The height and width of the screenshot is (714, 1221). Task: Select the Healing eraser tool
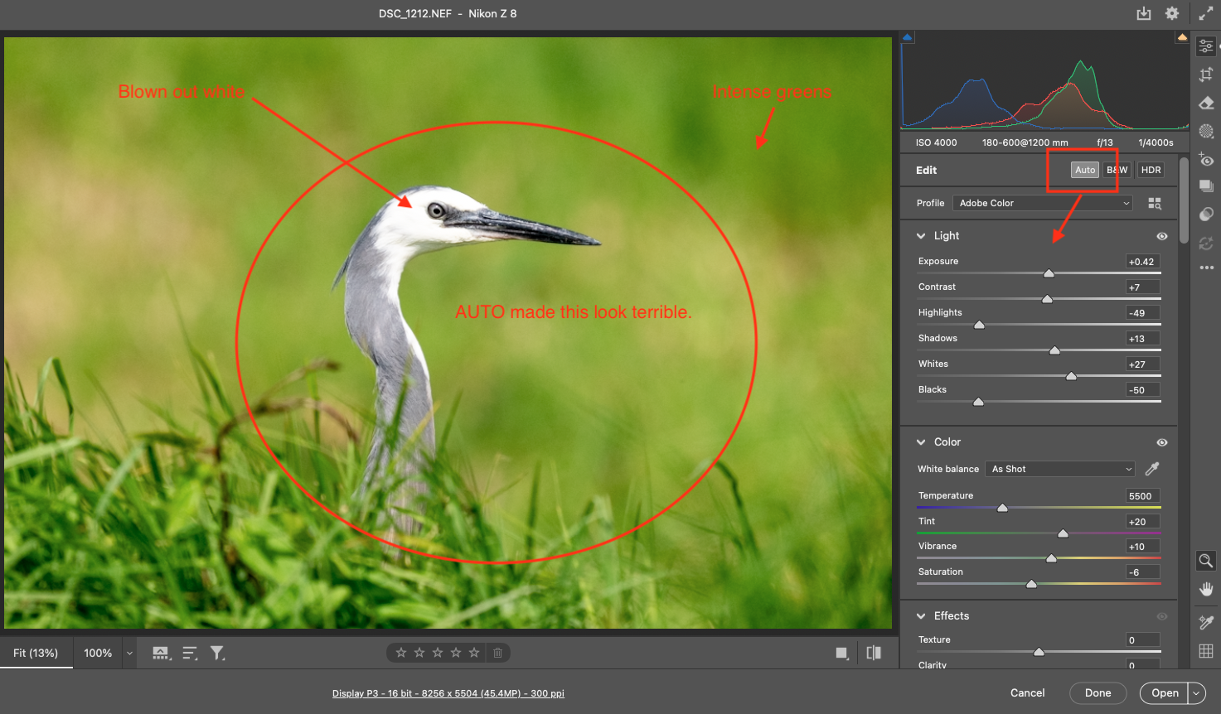pos(1206,103)
